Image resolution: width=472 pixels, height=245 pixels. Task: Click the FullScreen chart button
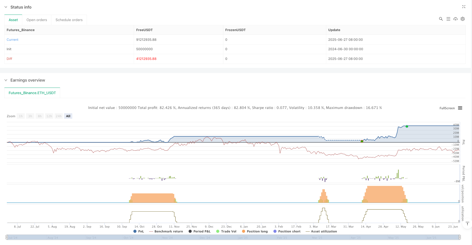click(x=447, y=108)
